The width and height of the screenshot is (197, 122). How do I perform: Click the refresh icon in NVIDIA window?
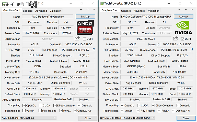coord(186,9)
